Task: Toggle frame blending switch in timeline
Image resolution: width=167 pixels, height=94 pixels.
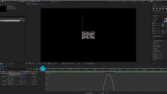Action: (37, 69)
